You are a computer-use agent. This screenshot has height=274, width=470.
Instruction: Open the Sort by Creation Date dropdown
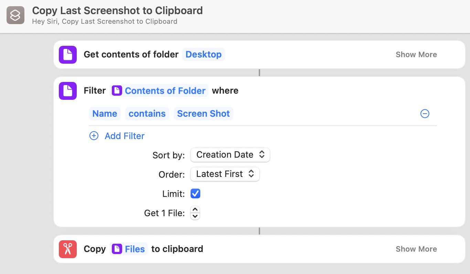(230, 155)
